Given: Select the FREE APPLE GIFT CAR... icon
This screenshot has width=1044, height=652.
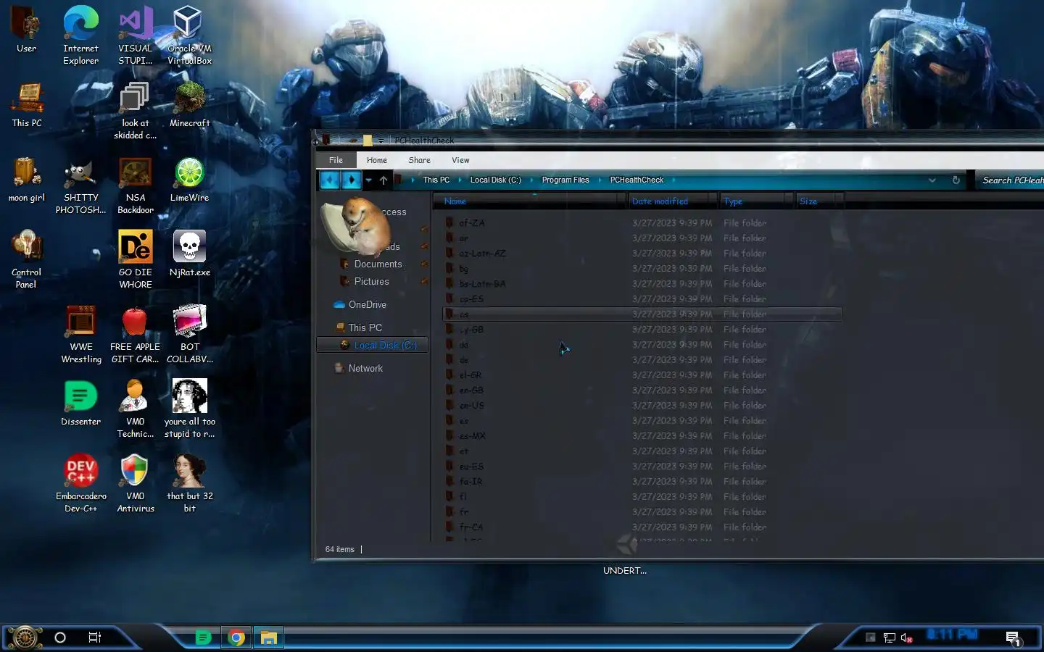Looking at the screenshot, I should coord(135,334).
